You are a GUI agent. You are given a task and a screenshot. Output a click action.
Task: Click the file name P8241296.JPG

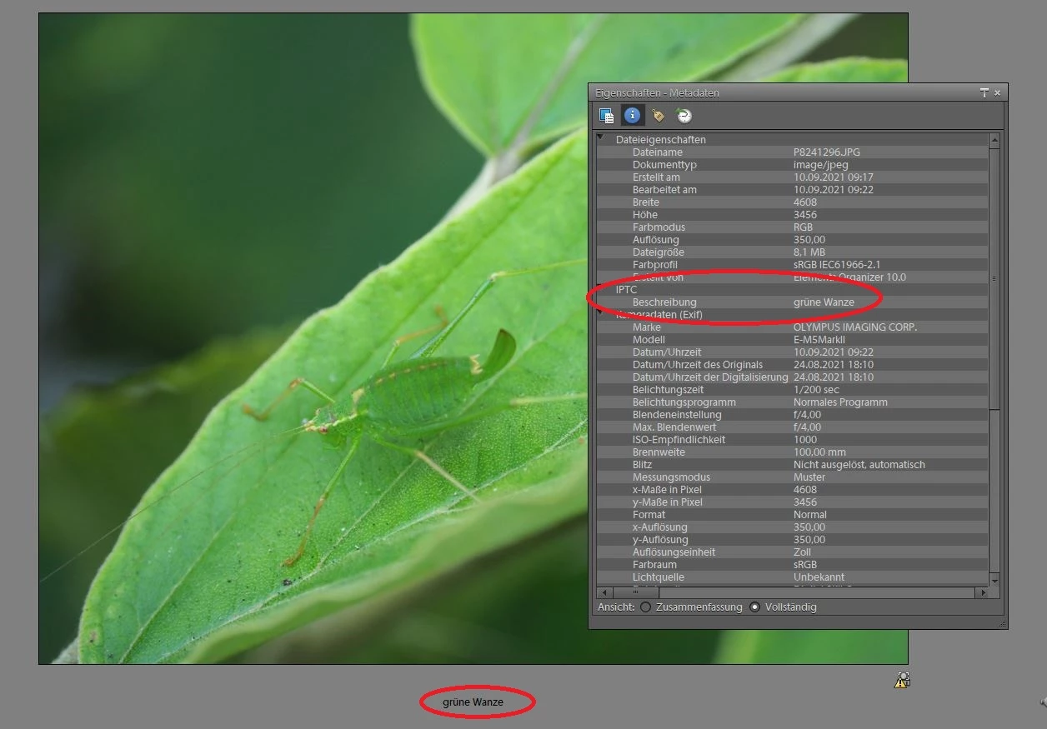pos(827,152)
